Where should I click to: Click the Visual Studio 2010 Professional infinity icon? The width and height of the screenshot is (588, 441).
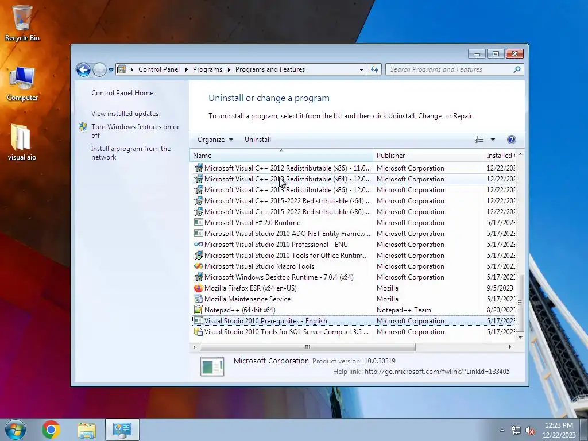(198, 245)
